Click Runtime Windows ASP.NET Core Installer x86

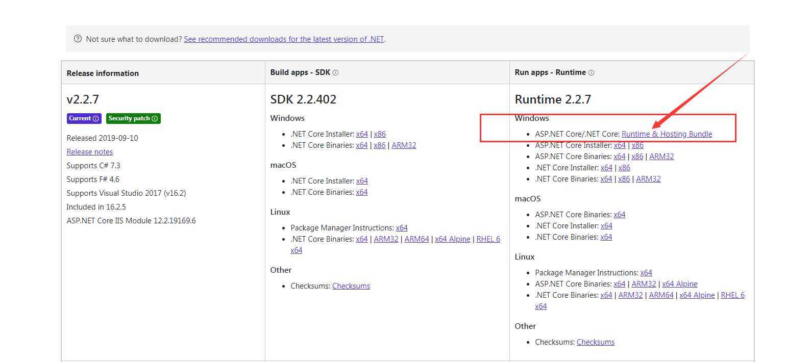(x=637, y=145)
